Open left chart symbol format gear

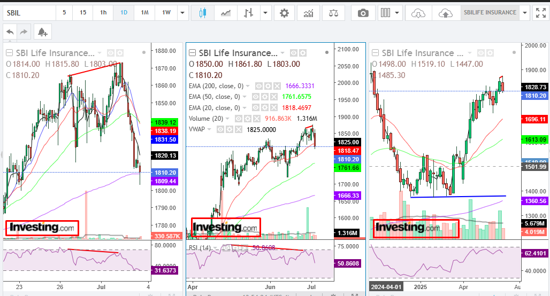[x=120, y=53]
